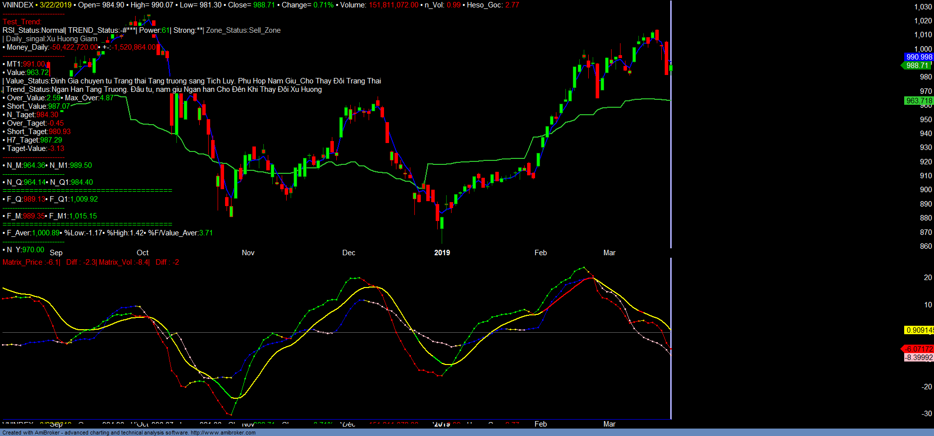Click the Matrix_Price indicator title text
This screenshot has width=934, height=436.
(x=22, y=262)
